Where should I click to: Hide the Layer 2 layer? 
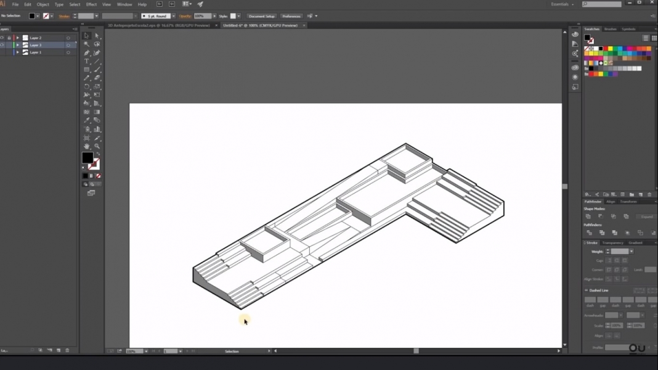2,38
